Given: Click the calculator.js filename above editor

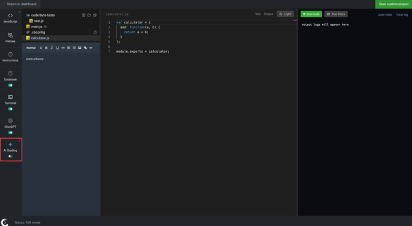Looking at the screenshot, I should 117,14.
